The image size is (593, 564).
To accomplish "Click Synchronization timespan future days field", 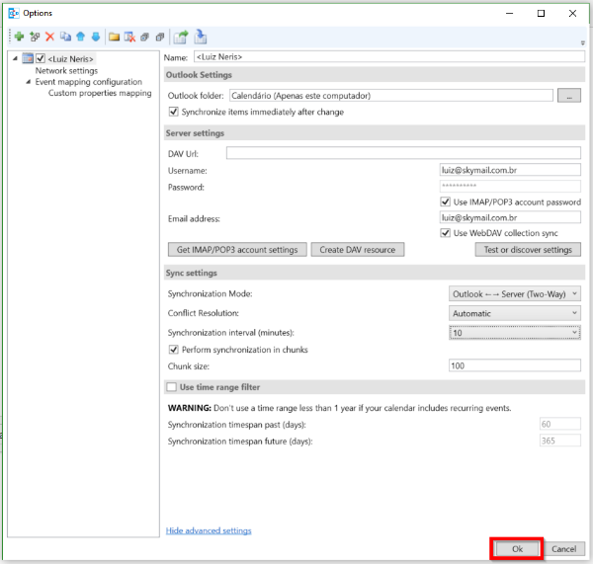I will click(x=560, y=441).
